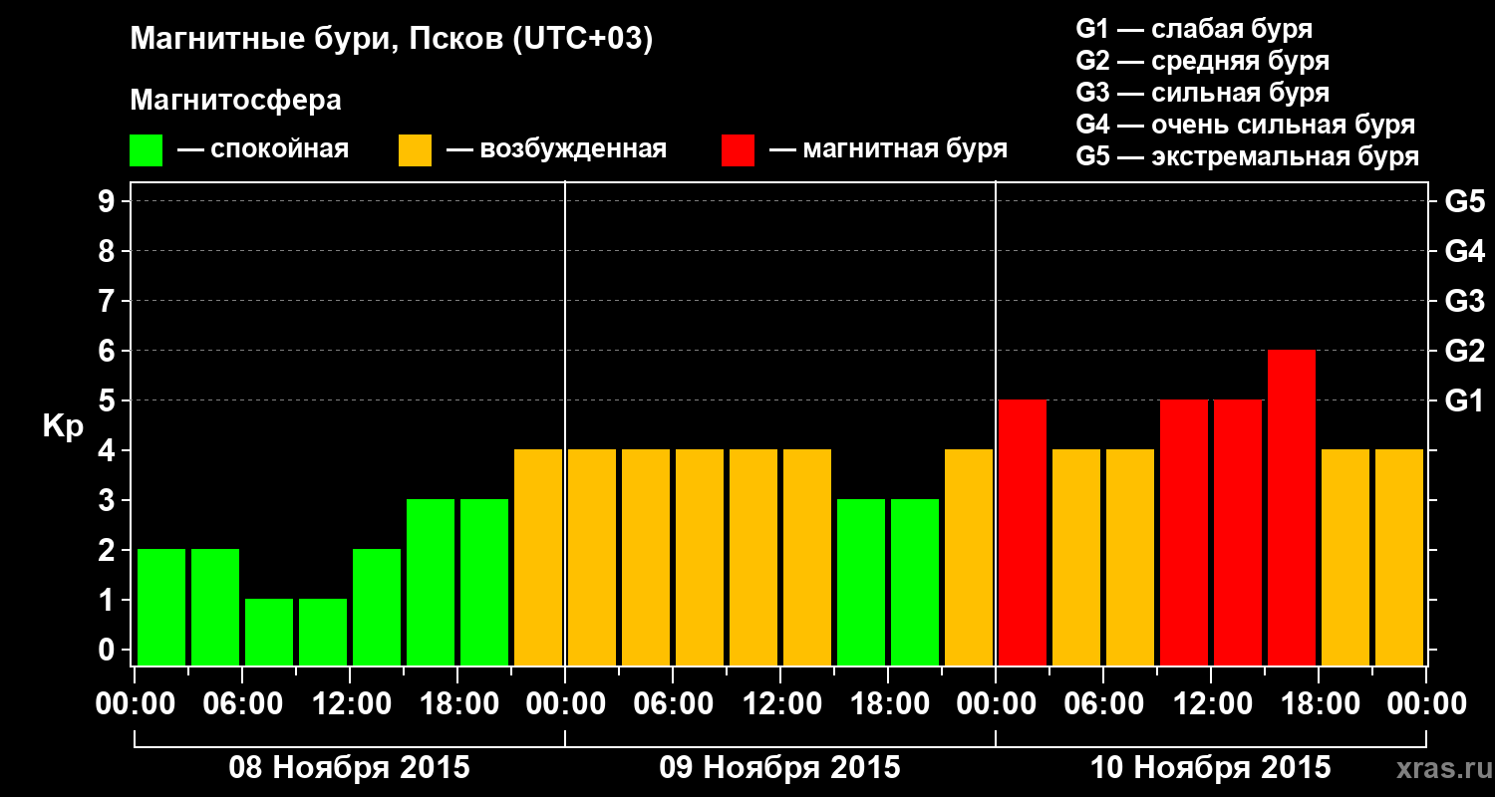
Task: Click the 'магнитная буря' legend label
Action: 905,150
